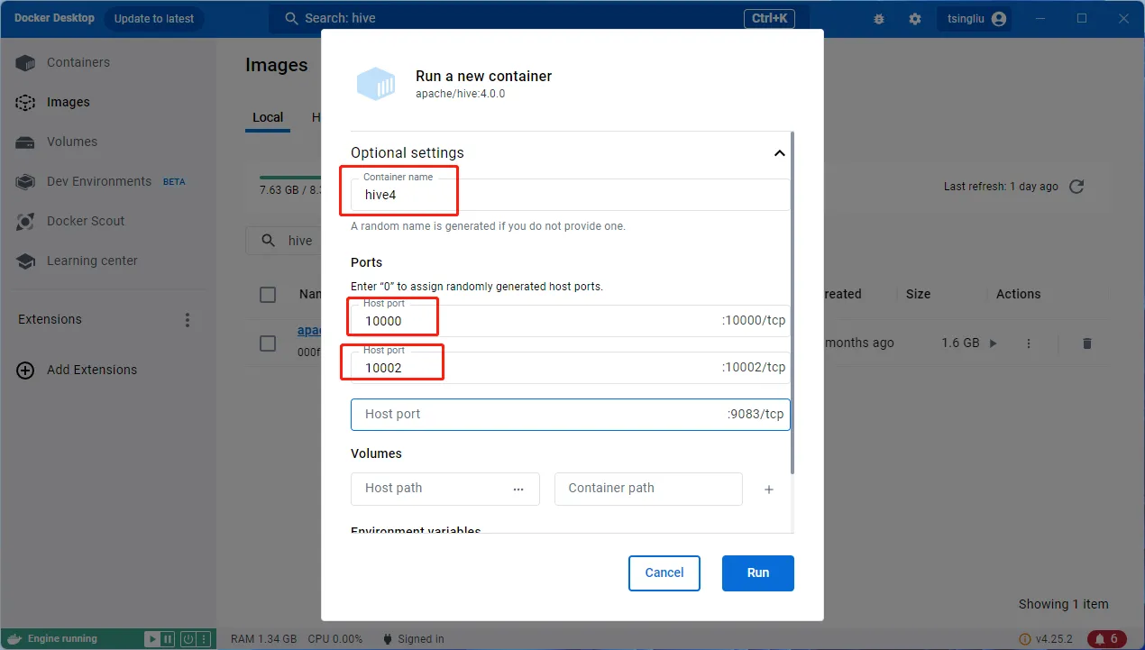
Task: Click the Add Extensions plus icon
Action: 26,370
